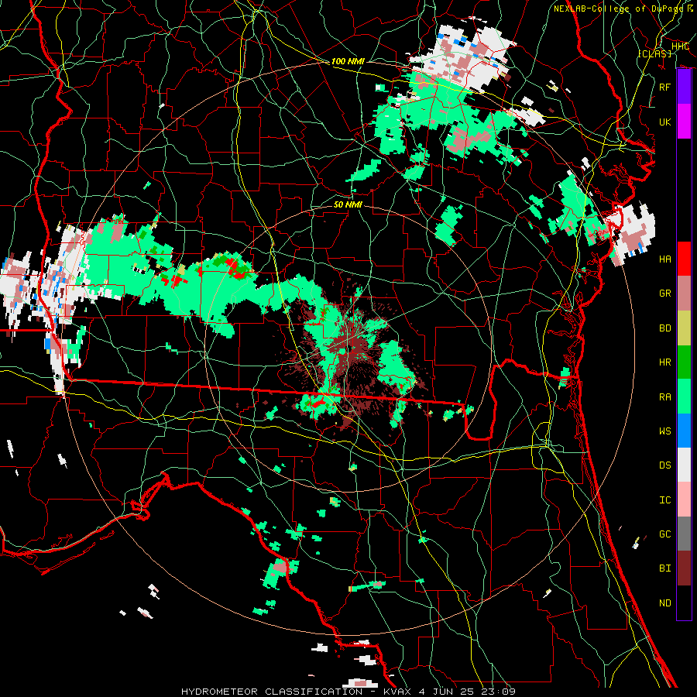Click the 'RA' legend label

[664, 397]
